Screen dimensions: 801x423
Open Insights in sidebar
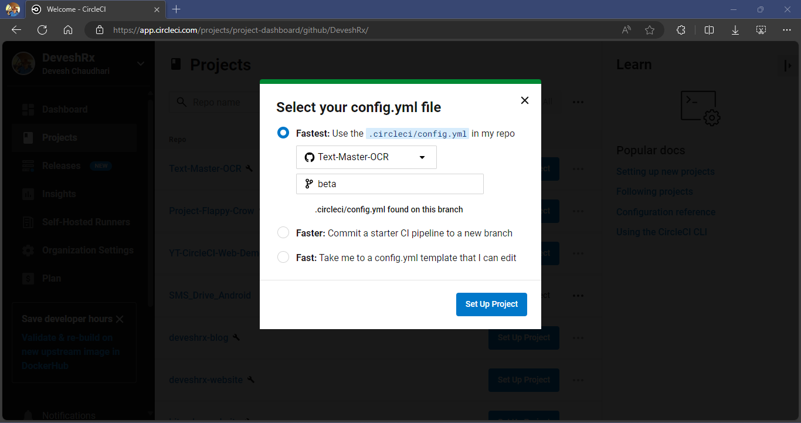point(74,194)
